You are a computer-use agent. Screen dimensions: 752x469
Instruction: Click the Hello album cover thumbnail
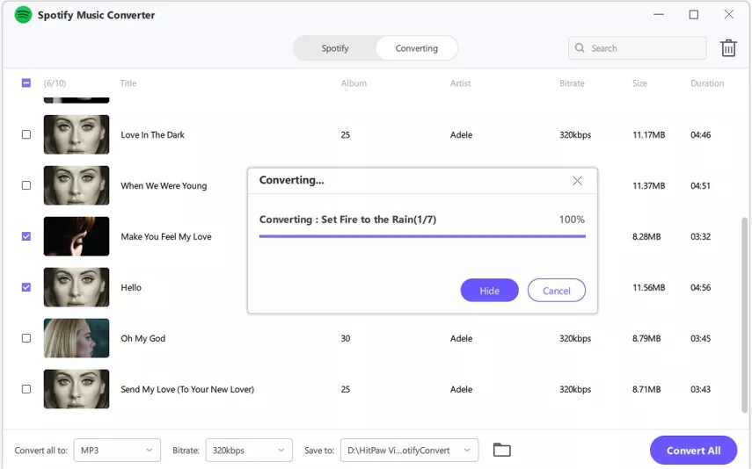tap(77, 287)
